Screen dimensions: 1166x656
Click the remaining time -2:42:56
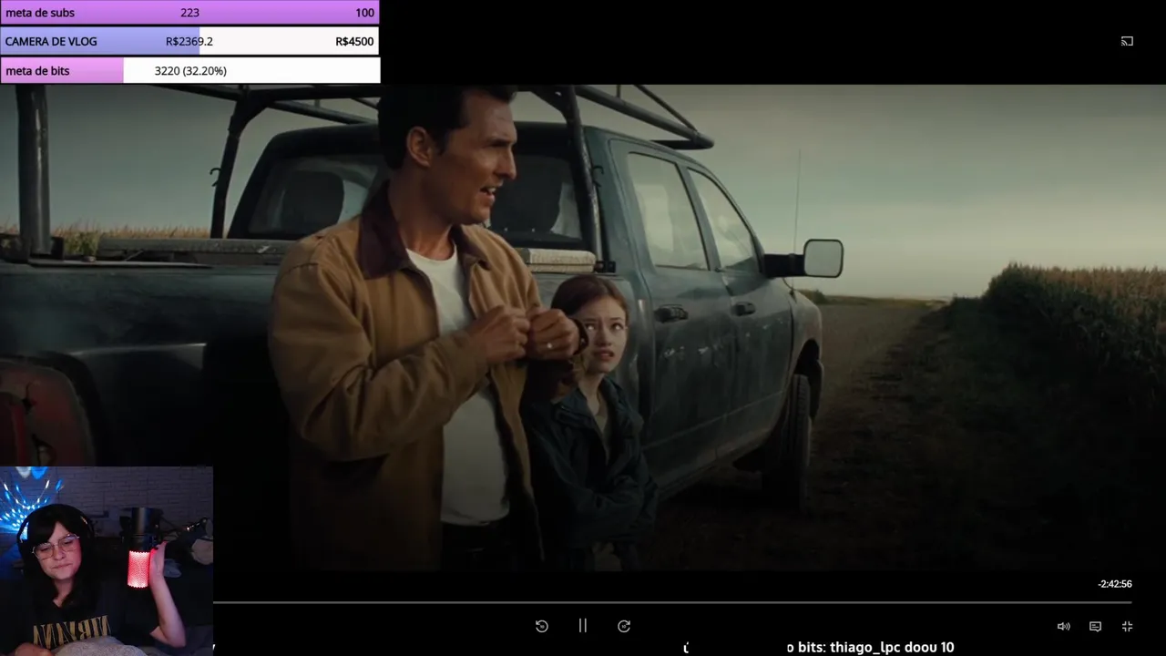(x=1115, y=584)
